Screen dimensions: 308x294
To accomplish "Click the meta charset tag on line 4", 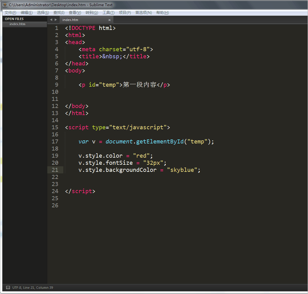I will coord(116,49).
